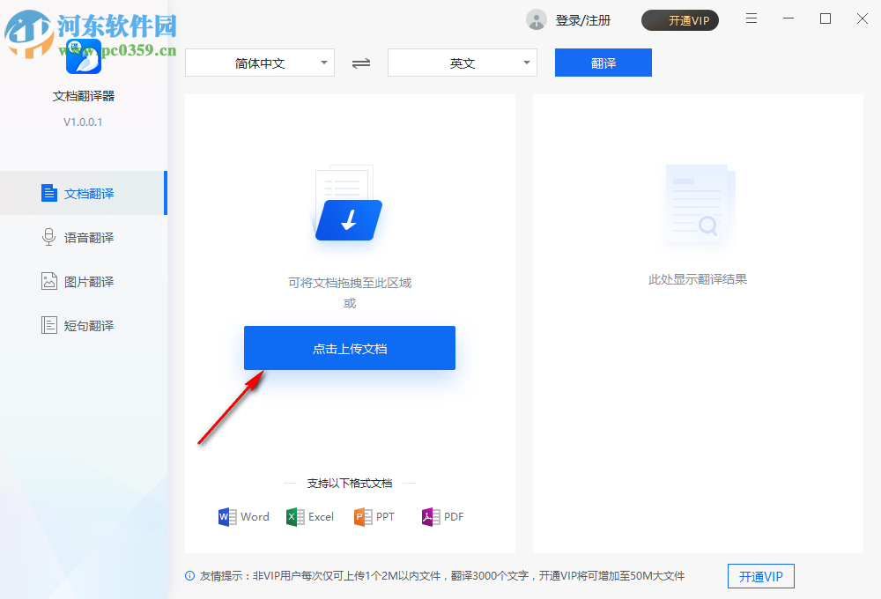Open the 语音翻译 voice translation feature
Screen dimensions: 881x599
click(x=49, y=236)
